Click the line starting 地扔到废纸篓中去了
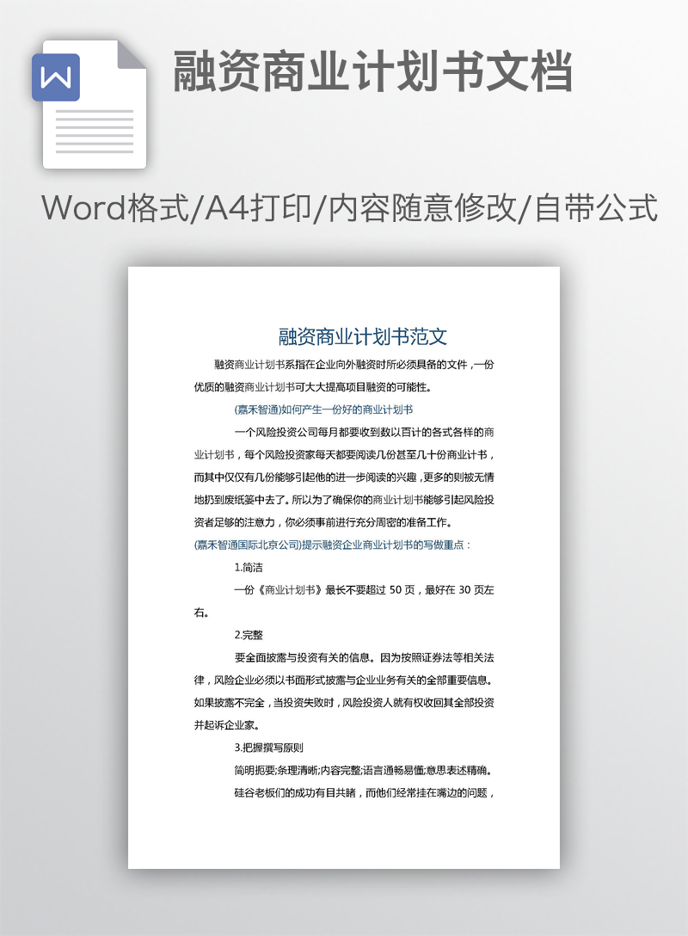The height and width of the screenshot is (936, 688). coord(344,500)
